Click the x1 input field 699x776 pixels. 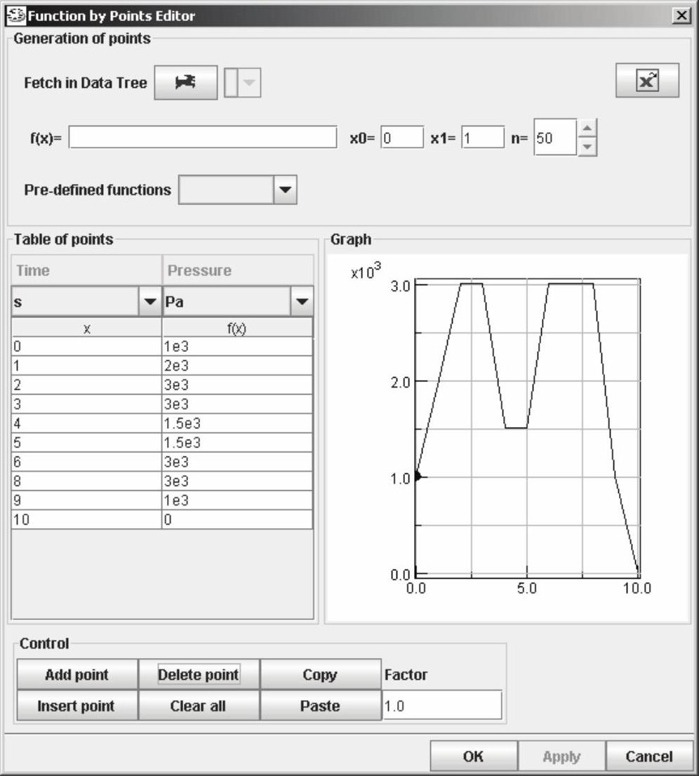483,138
